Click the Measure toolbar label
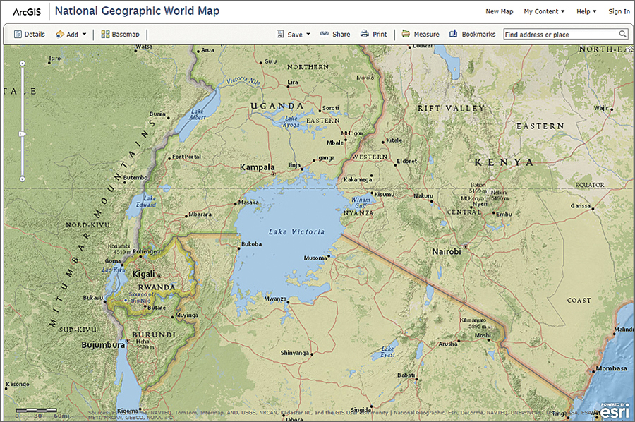 (x=426, y=35)
